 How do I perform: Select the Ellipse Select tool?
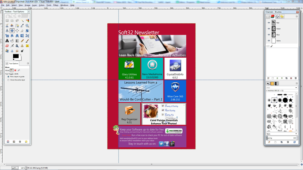[x=12, y=20]
